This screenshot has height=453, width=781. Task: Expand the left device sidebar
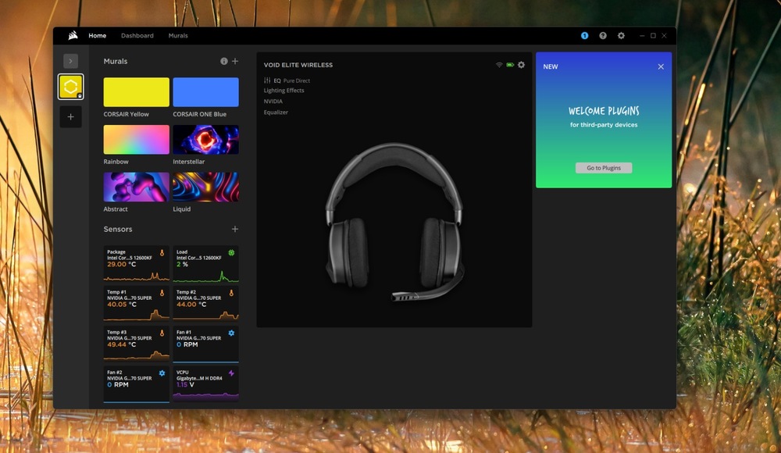point(70,61)
